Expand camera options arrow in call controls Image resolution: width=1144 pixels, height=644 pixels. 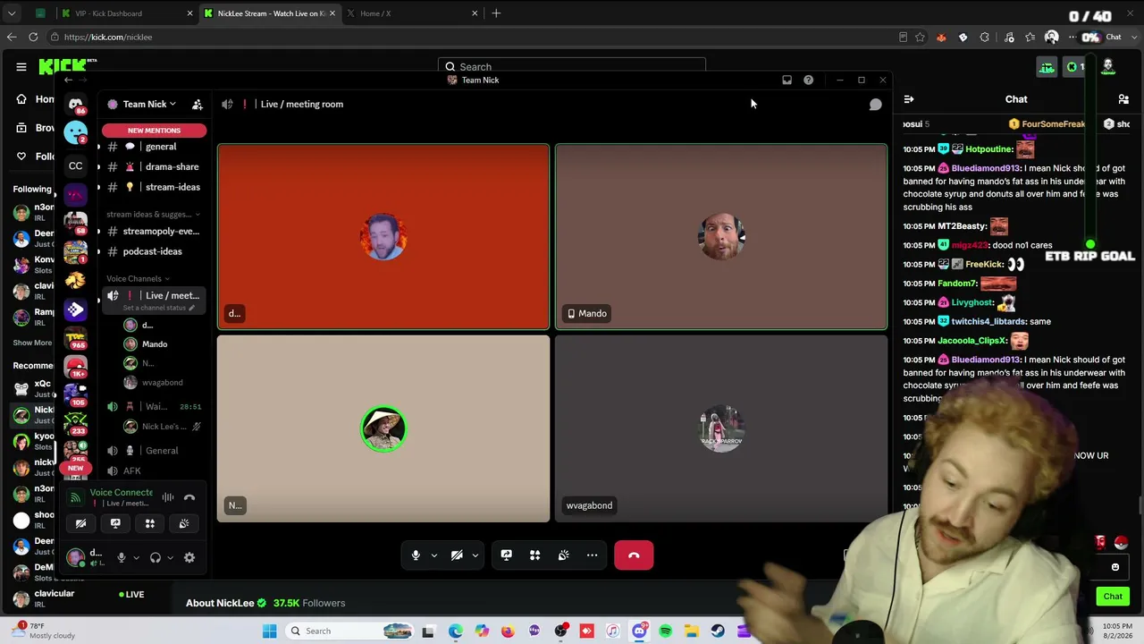click(x=475, y=555)
